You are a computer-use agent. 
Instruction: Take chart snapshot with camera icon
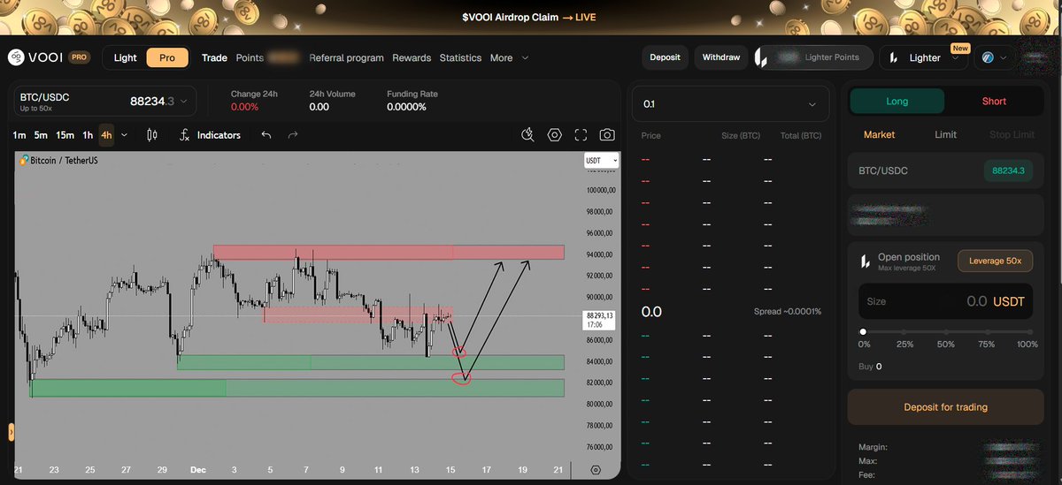(607, 135)
